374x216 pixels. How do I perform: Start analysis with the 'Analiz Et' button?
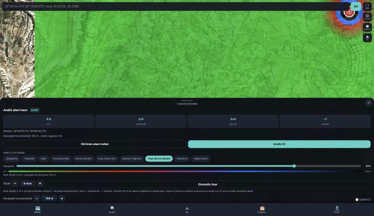(x=279, y=144)
